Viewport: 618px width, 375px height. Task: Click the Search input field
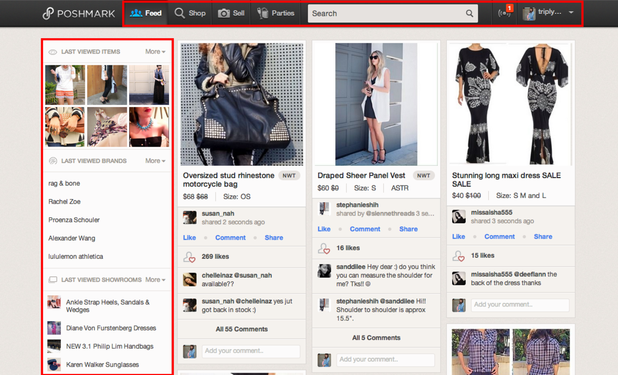[x=386, y=14]
